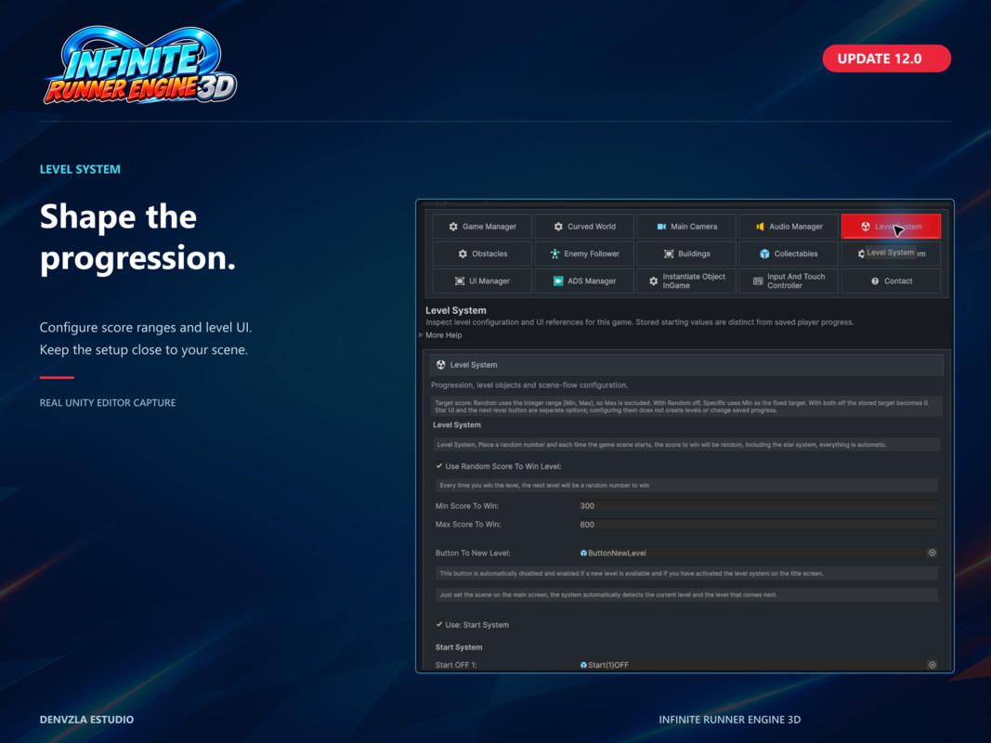
Task: Click the "Button To New Level:" label
Action: (x=473, y=553)
